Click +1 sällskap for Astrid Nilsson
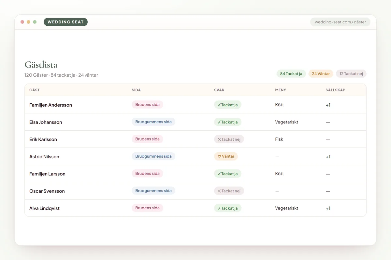The height and width of the screenshot is (260, 391). [328, 157]
